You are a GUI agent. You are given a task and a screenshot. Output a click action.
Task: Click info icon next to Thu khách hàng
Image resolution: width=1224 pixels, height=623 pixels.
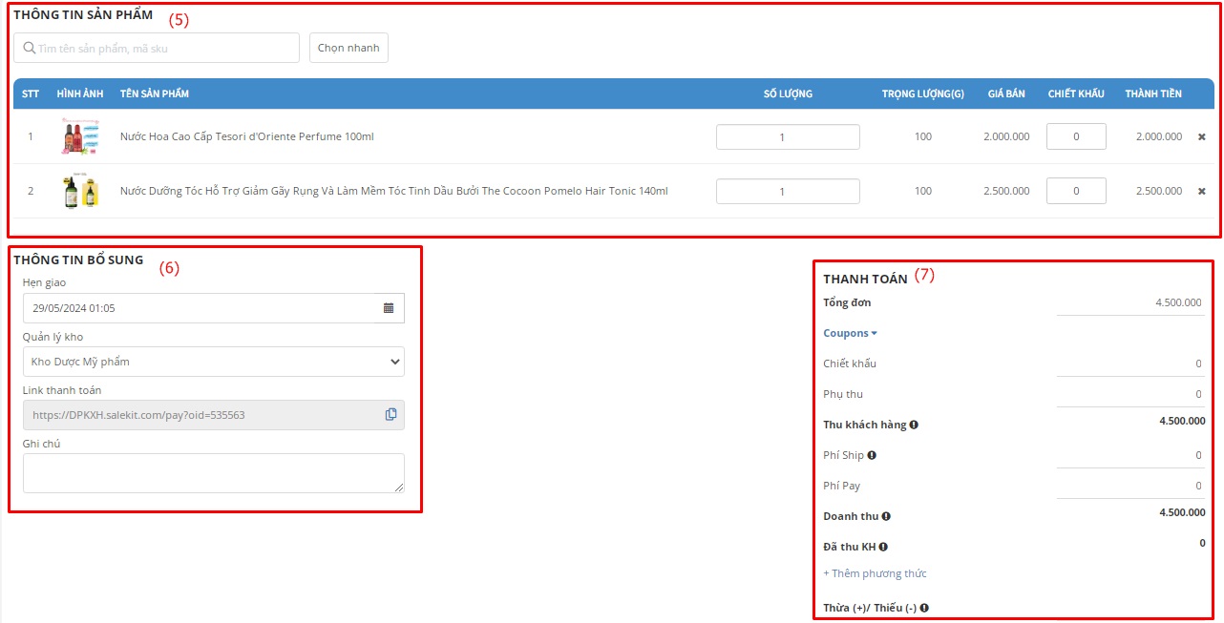914,425
